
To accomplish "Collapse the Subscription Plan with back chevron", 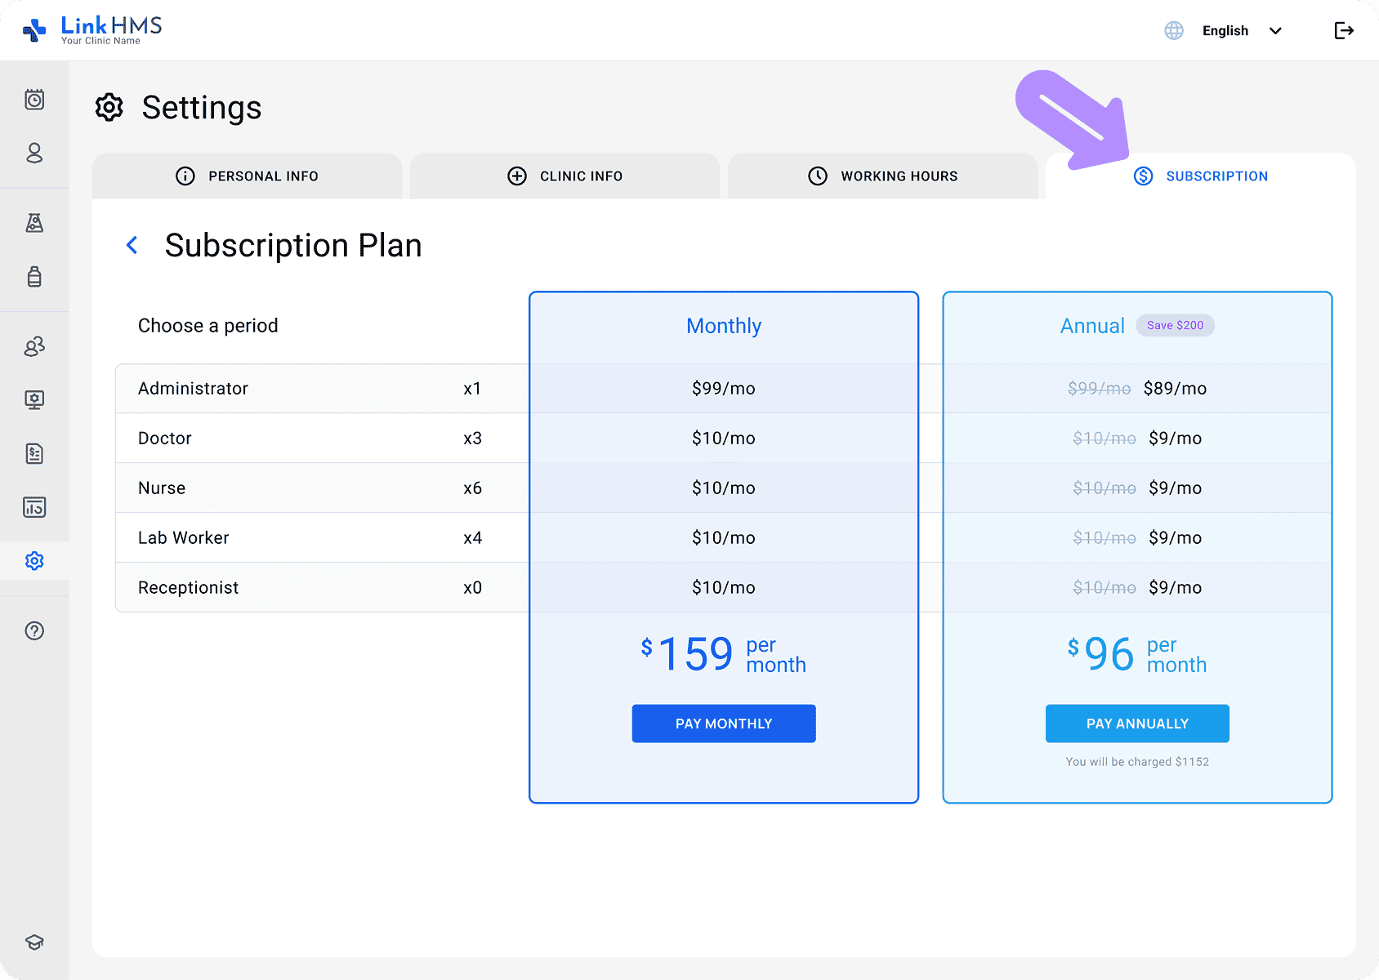I will point(132,245).
